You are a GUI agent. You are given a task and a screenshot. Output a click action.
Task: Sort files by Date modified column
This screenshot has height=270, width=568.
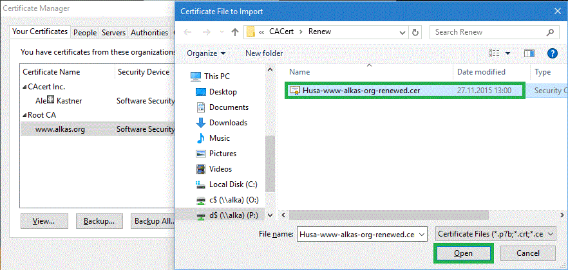[x=481, y=72]
